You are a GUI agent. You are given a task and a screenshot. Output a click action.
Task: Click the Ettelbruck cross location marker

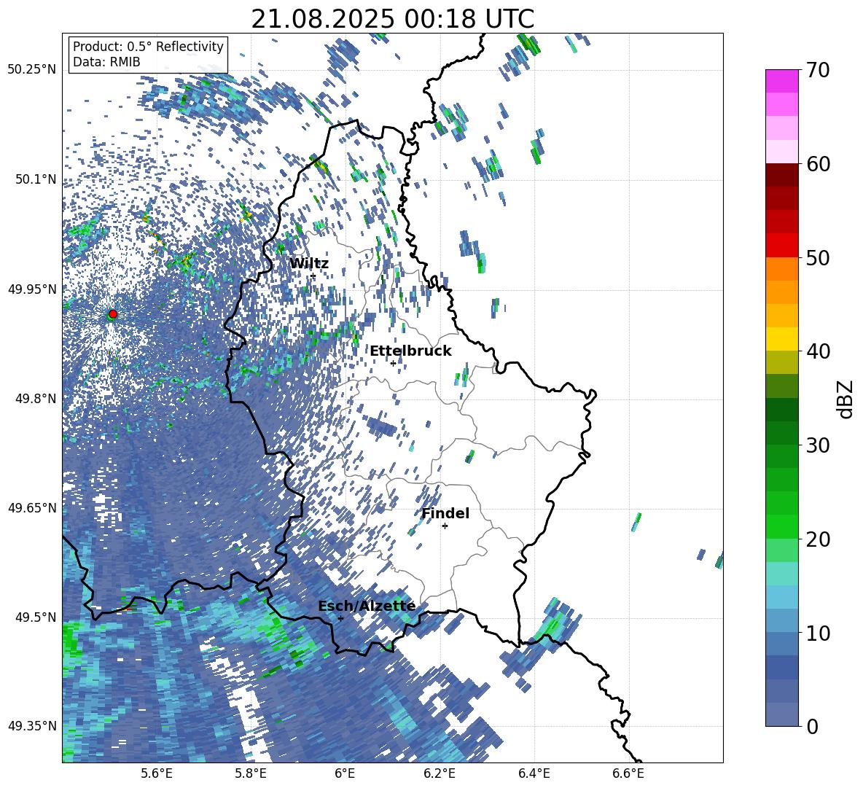tap(393, 363)
